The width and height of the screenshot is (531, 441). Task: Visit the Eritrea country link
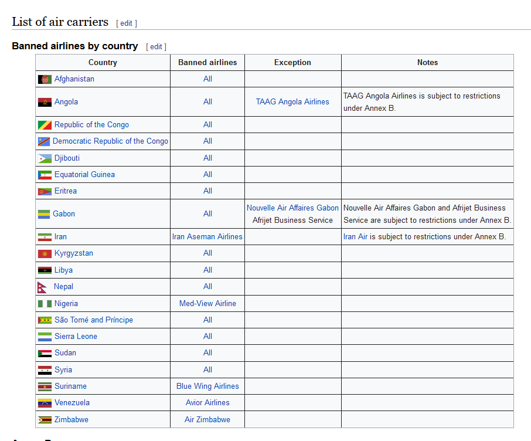click(x=66, y=191)
